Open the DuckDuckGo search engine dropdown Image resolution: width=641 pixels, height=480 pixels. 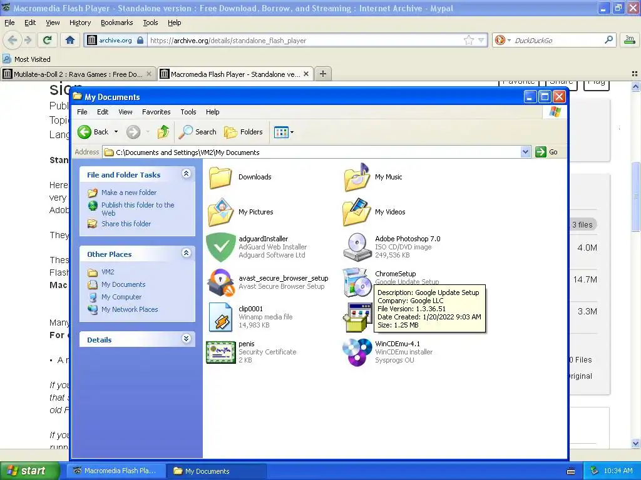pyautogui.click(x=510, y=40)
